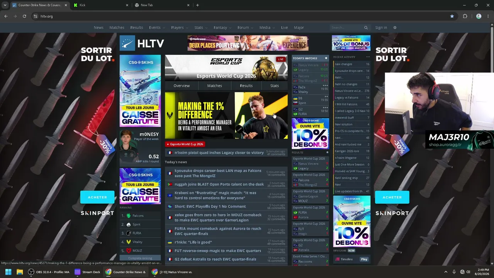The height and width of the screenshot is (278, 494).
Task: Click the browser back arrow
Action: (6, 16)
